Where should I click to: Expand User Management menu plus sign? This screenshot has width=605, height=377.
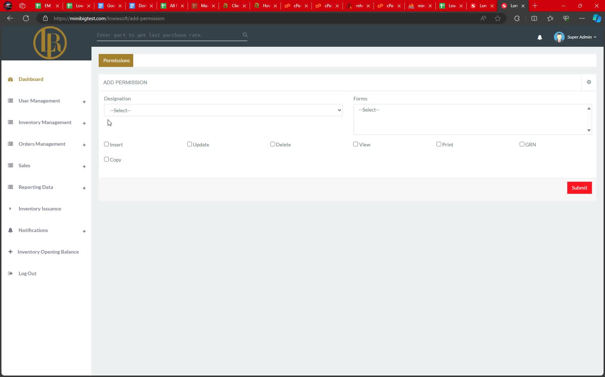(x=84, y=102)
